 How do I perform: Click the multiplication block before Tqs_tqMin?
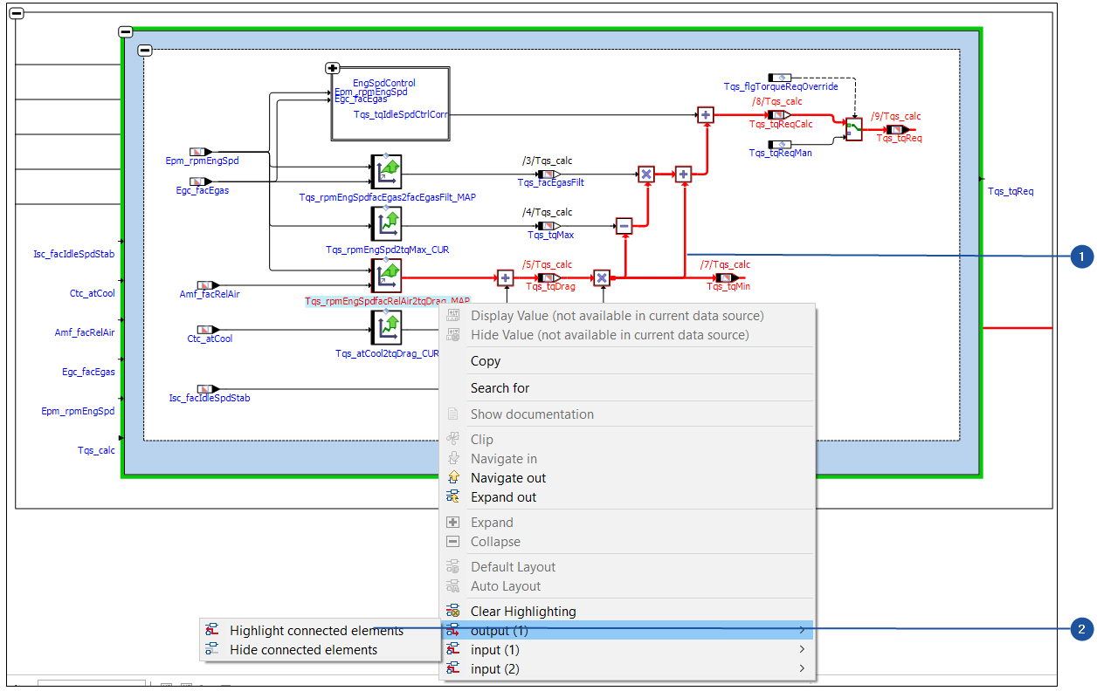[x=601, y=277]
